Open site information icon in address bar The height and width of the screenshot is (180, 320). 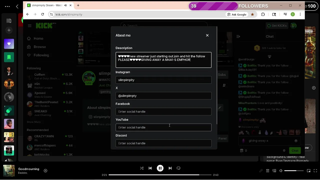point(51,14)
